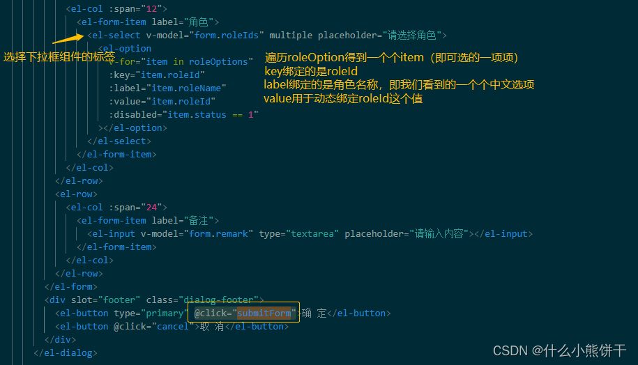Click the closing </el-option> tag

135,128
